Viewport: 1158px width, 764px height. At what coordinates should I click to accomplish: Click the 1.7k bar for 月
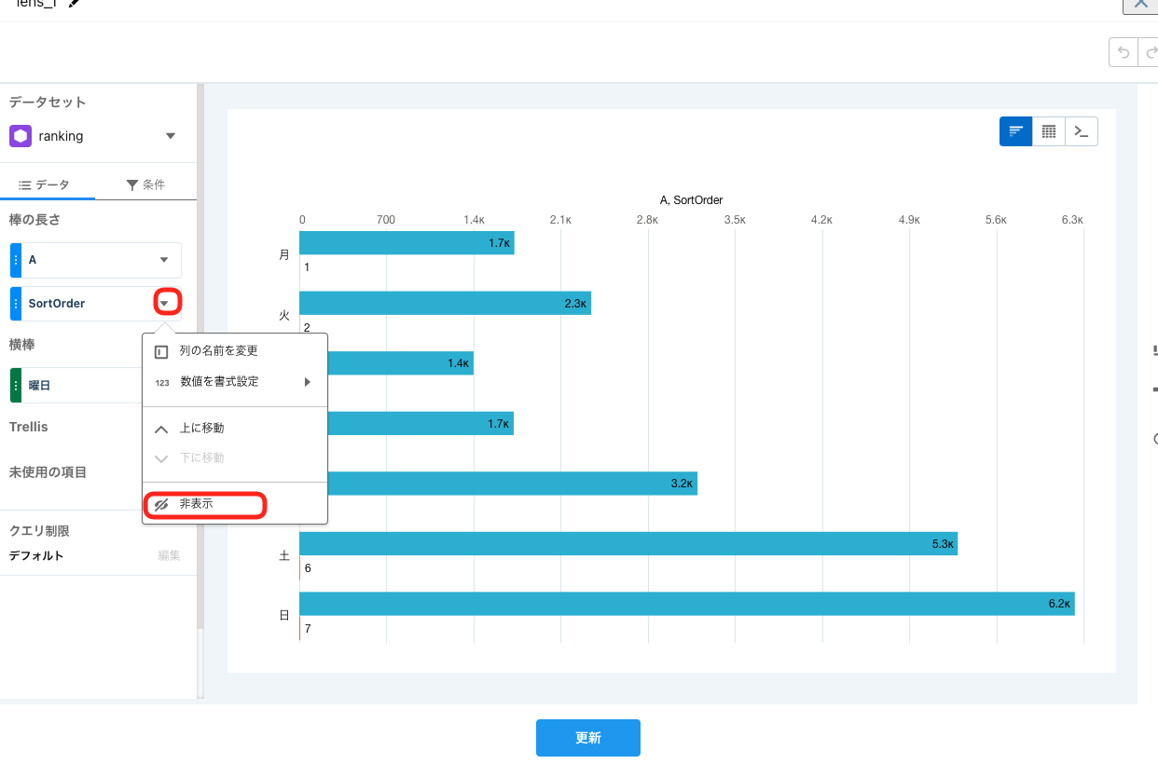point(407,243)
